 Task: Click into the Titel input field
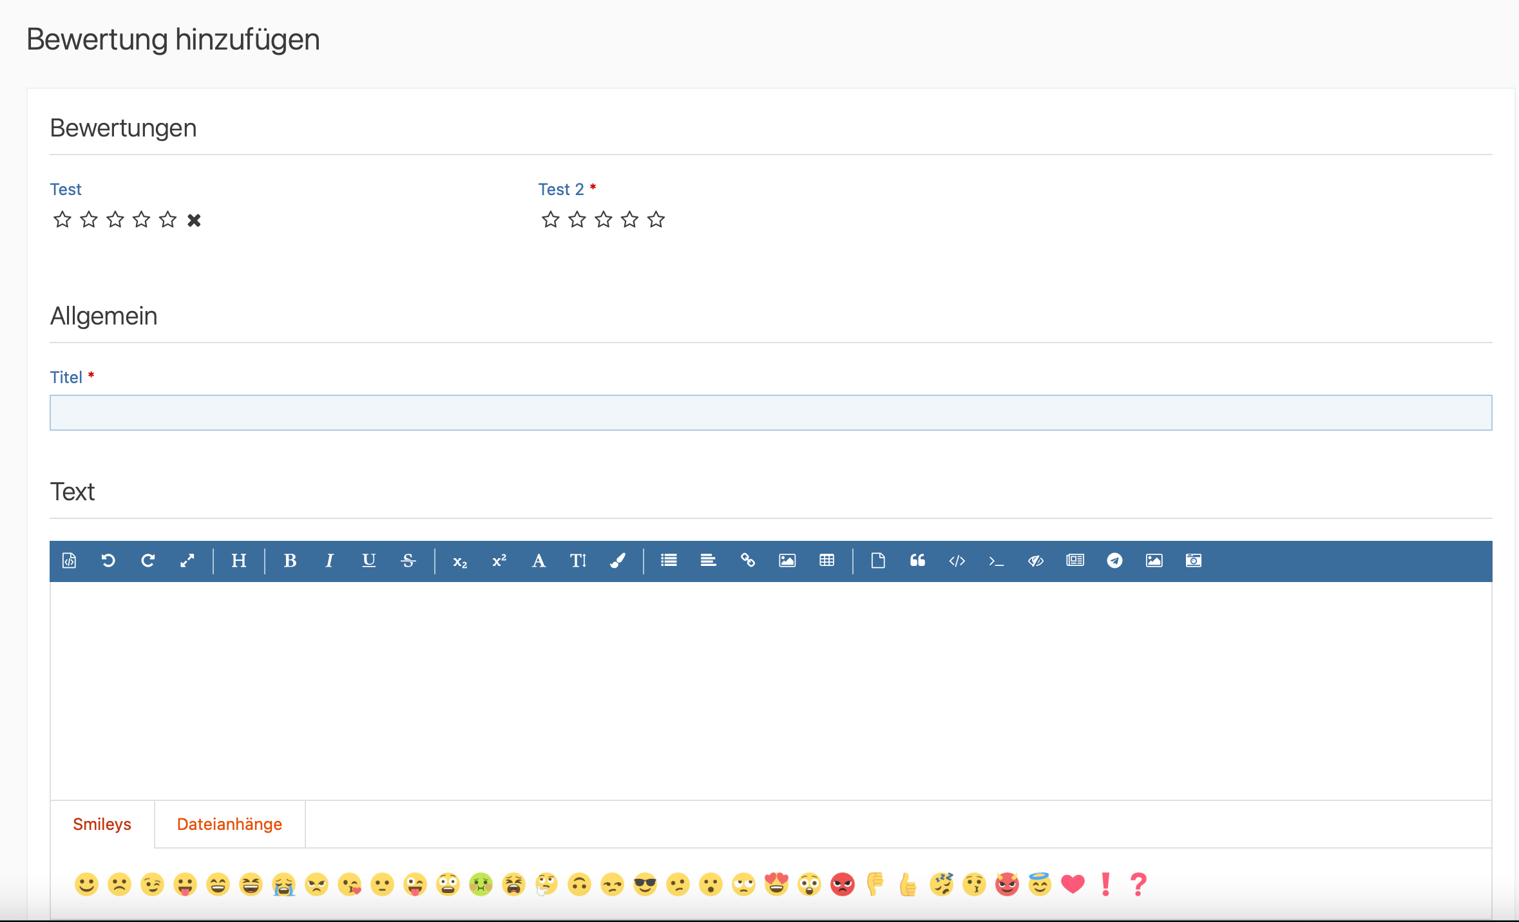[x=770, y=413]
